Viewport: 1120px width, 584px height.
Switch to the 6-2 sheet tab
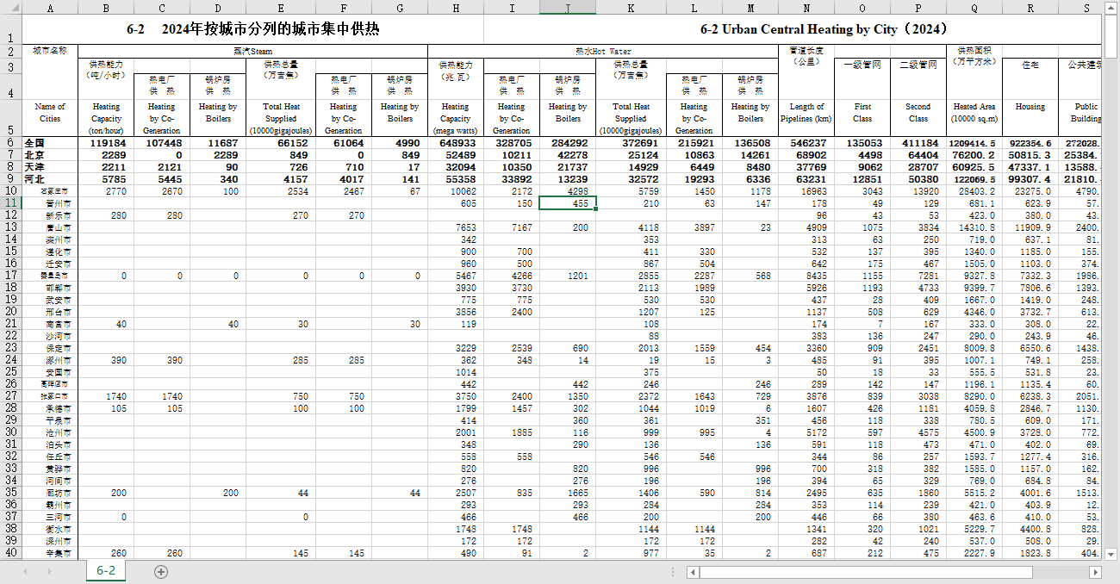click(x=106, y=571)
